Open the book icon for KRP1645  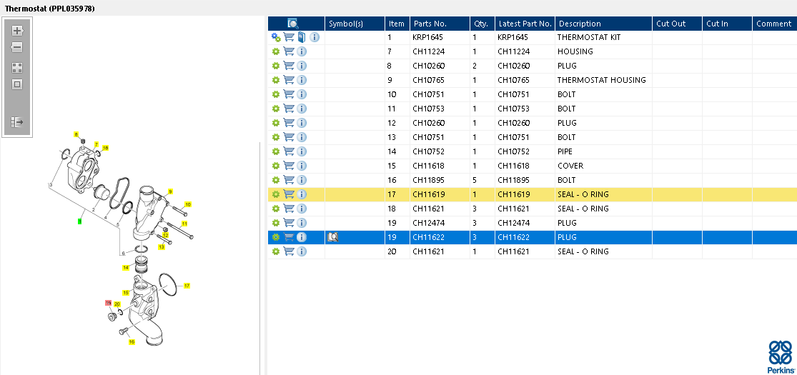[302, 37]
